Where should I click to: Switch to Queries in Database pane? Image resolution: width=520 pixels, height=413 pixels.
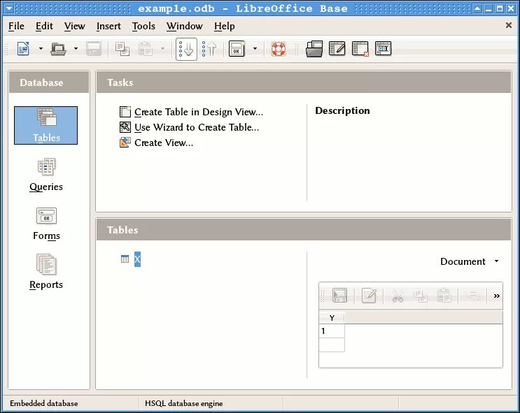pyautogui.click(x=46, y=175)
